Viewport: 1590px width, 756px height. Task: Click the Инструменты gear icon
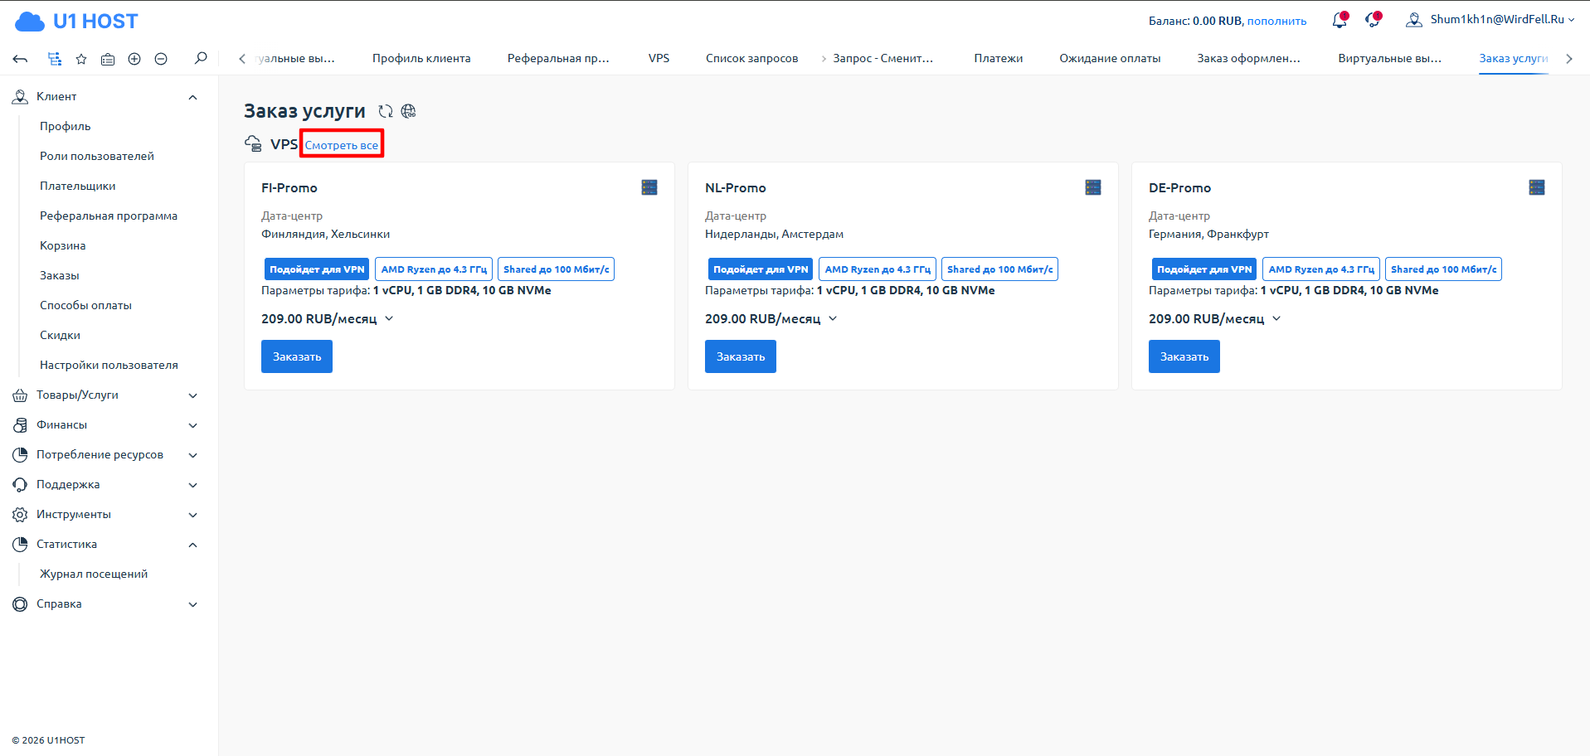[x=20, y=515]
